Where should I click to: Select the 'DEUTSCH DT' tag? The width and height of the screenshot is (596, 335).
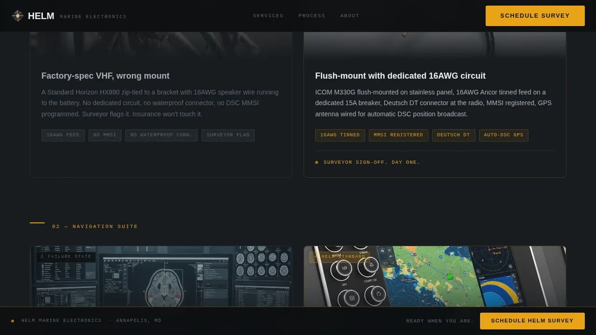click(454, 135)
